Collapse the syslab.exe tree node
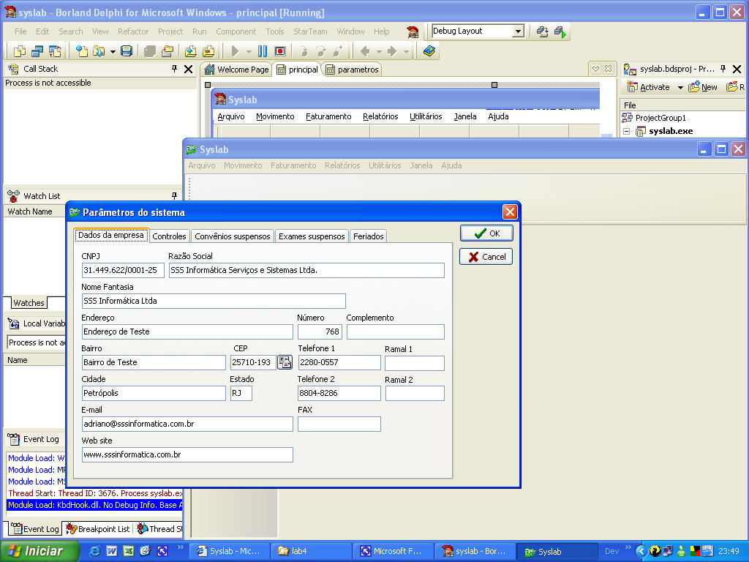 click(627, 132)
